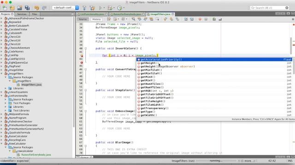Click the Build Project hammer icon

(84, 8)
